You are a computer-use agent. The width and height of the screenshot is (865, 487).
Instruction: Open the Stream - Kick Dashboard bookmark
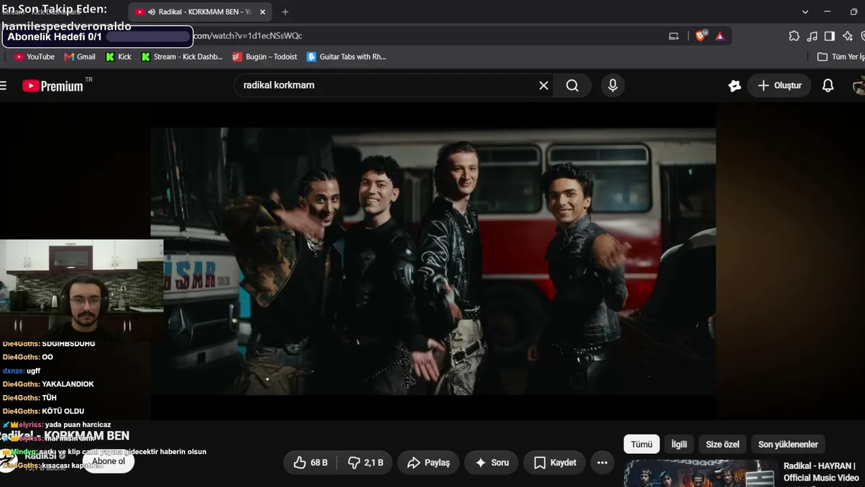click(182, 57)
